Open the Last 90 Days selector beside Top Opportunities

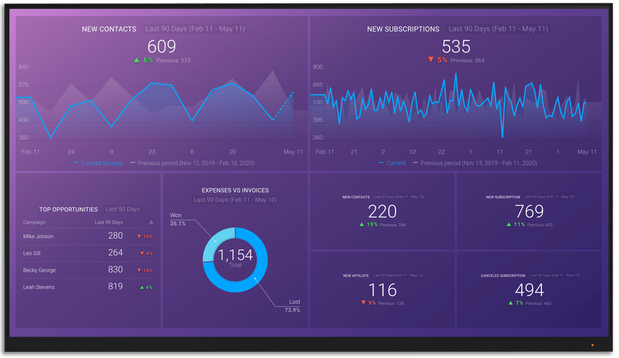coord(122,209)
